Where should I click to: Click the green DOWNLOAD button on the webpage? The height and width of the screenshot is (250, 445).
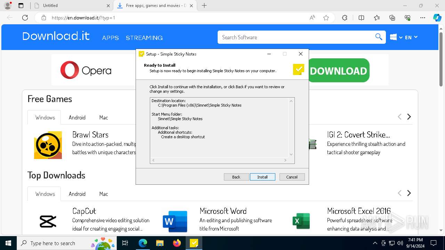coord(338,70)
